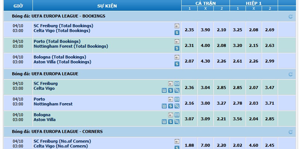Open Aston Villa (Total Bookings) event
Viewport: 299px width, 149px height.
tap(62, 62)
